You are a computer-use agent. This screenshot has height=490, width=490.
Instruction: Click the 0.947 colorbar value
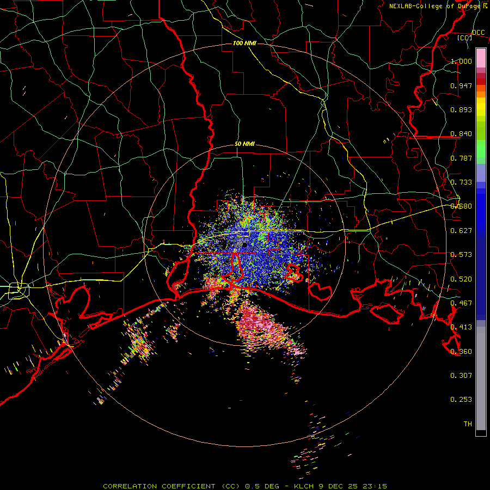461,85
